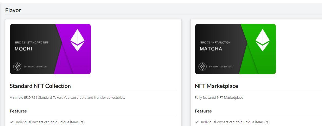Image resolution: width=322 pixels, height=126 pixels.
Task: Click the Ethereum logo on the Mochi card
Action: 77,40
